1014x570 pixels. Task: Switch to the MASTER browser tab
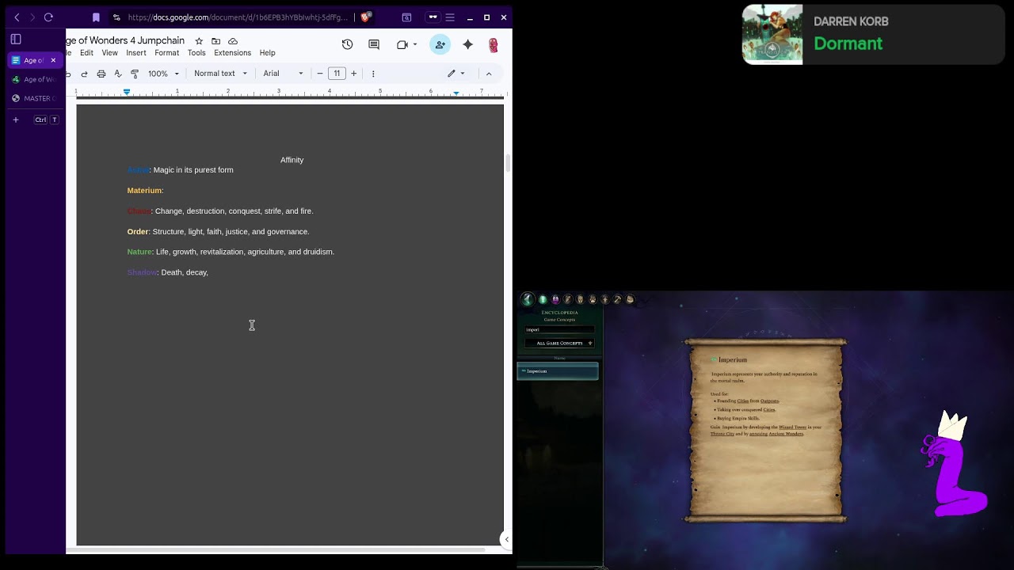pyautogui.click(x=35, y=98)
